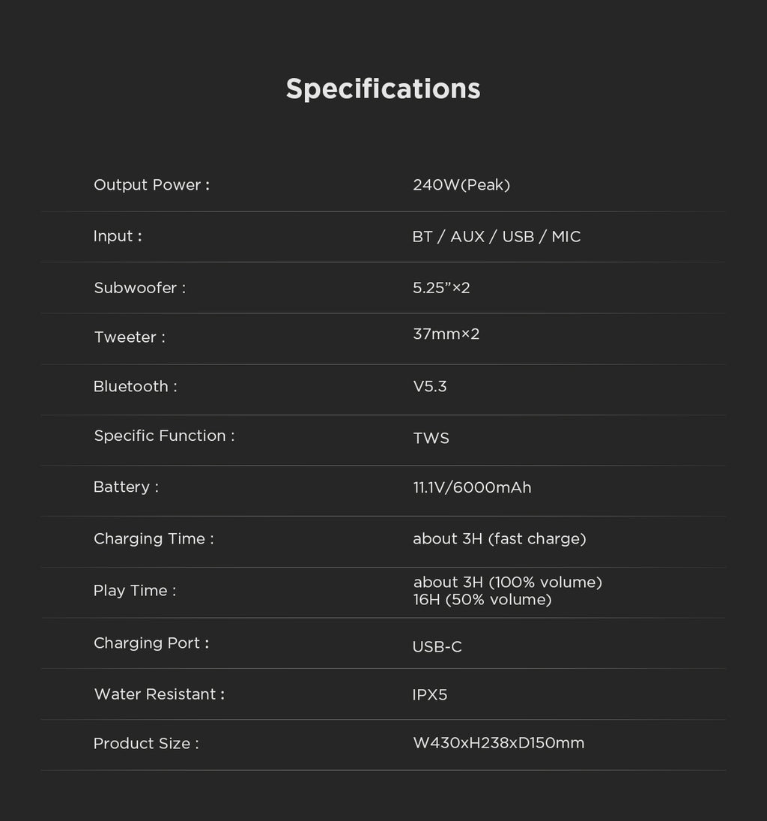Click the Bluetooth label
Image resolution: width=767 pixels, height=821 pixels.
click(x=135, y=387)
